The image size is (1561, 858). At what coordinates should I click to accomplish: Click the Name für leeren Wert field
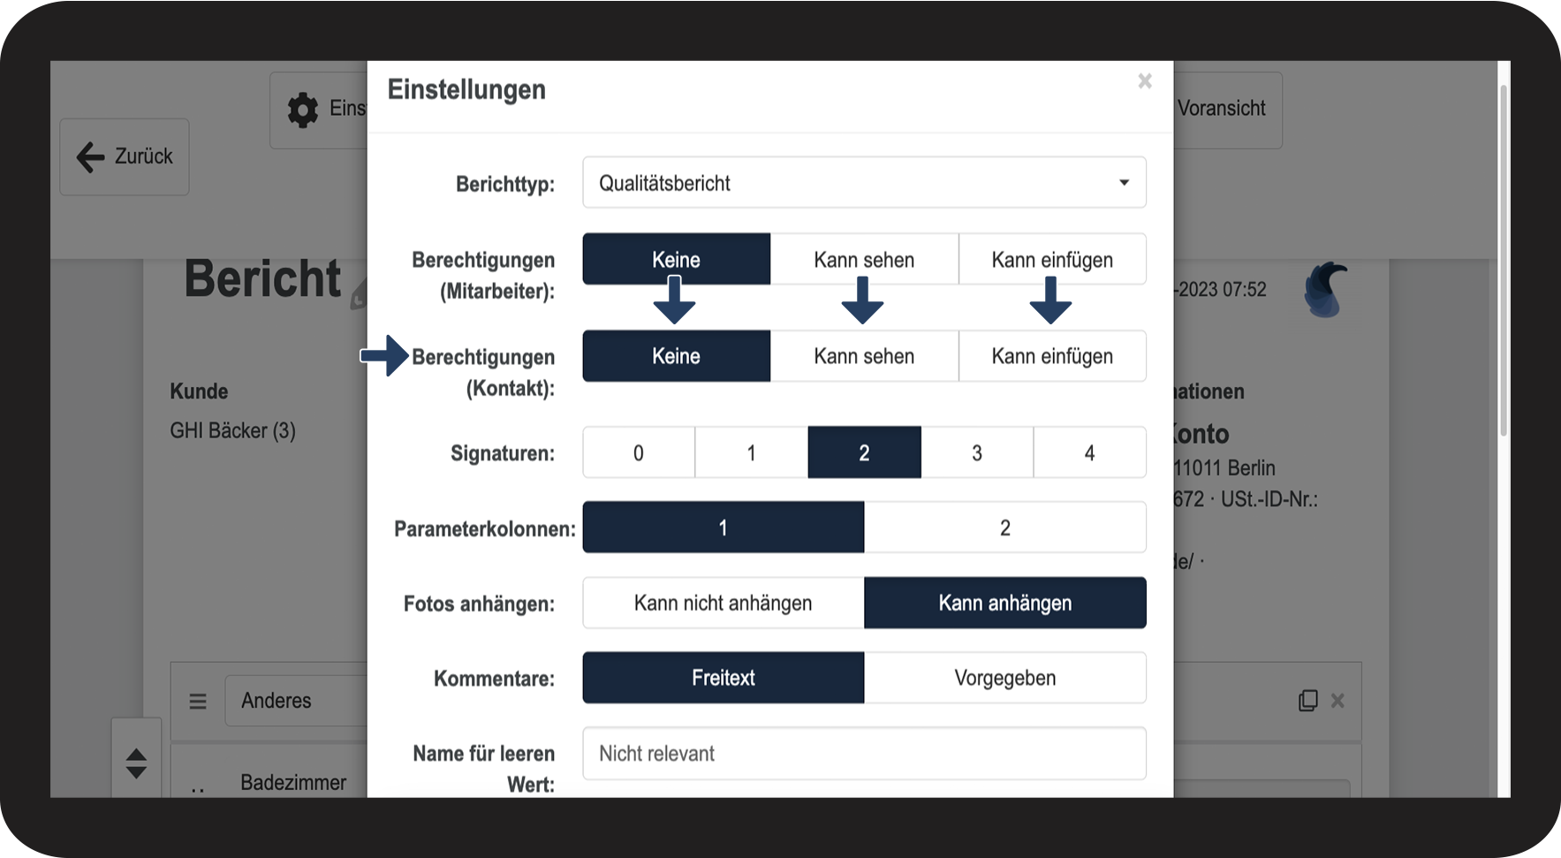[864, 754]
